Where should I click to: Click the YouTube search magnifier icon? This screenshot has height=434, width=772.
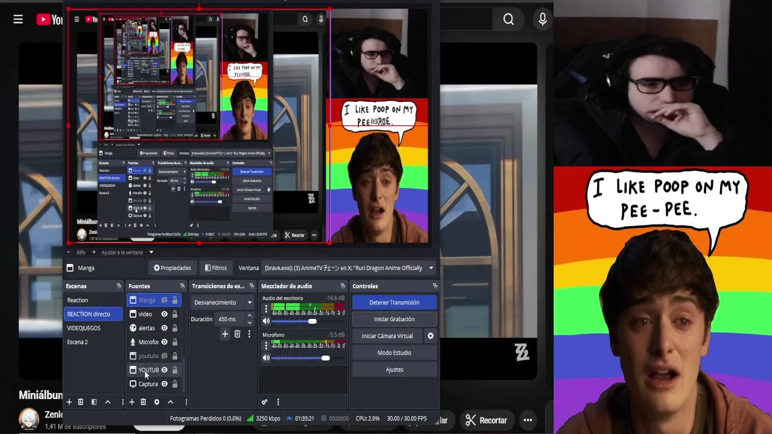(508, 19)
